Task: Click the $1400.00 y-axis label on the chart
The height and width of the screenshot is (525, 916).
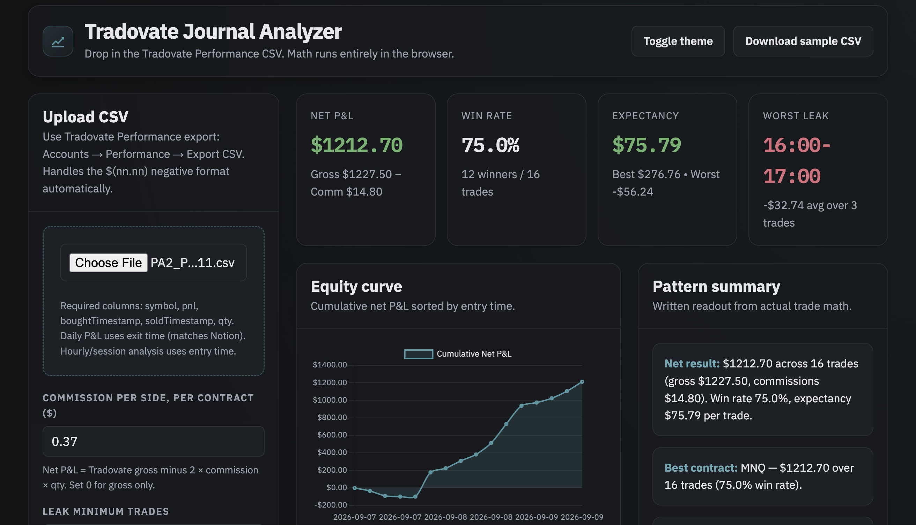Action: click(x=330, y=365)
